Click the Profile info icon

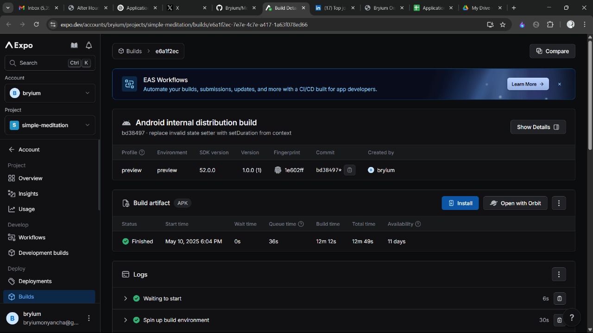pos(142,153)
